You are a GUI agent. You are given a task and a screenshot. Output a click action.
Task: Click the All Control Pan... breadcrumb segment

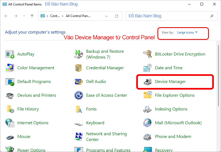pos(78,16)
